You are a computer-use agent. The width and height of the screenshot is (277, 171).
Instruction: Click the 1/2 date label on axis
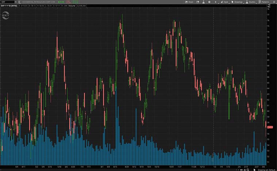click(215, 167)
